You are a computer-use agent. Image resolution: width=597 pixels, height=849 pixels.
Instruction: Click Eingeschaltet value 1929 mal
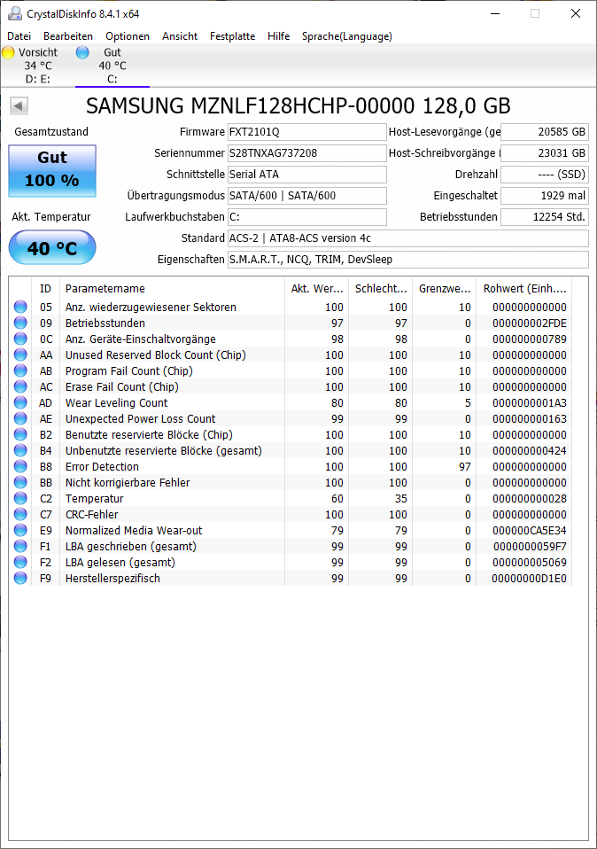coord(545,196)
